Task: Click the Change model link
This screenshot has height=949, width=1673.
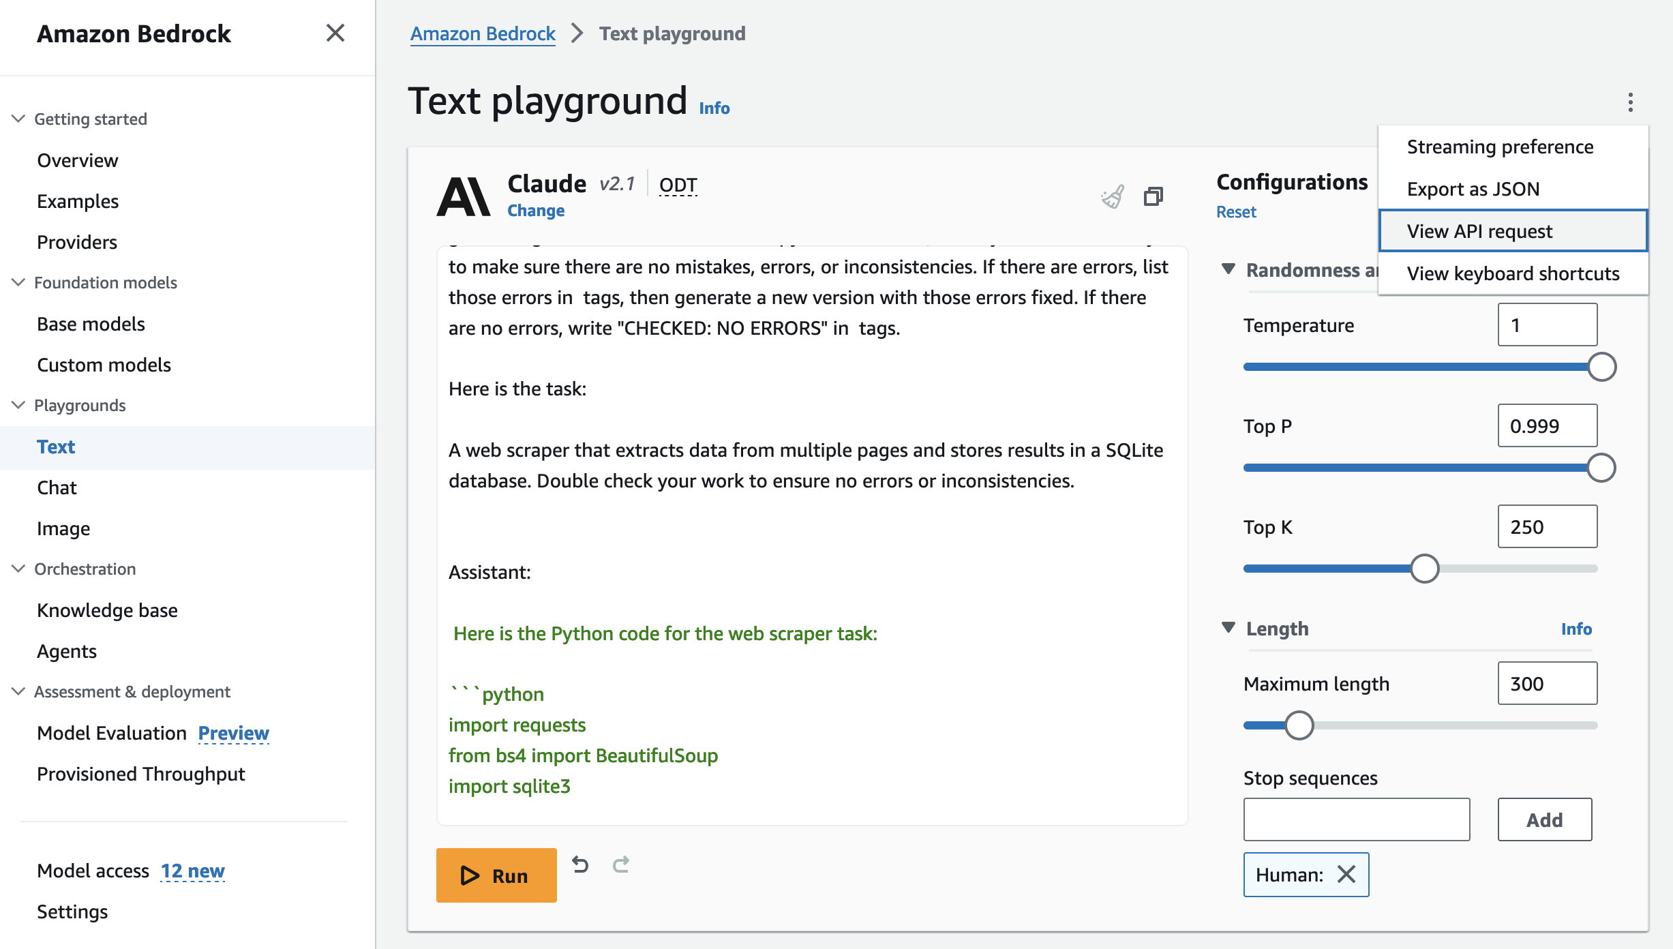Action: tap(536, 211)
